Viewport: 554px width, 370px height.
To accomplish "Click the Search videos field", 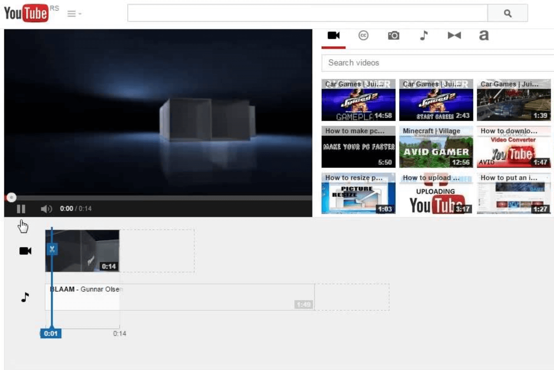I will click(x=438, y=63).
